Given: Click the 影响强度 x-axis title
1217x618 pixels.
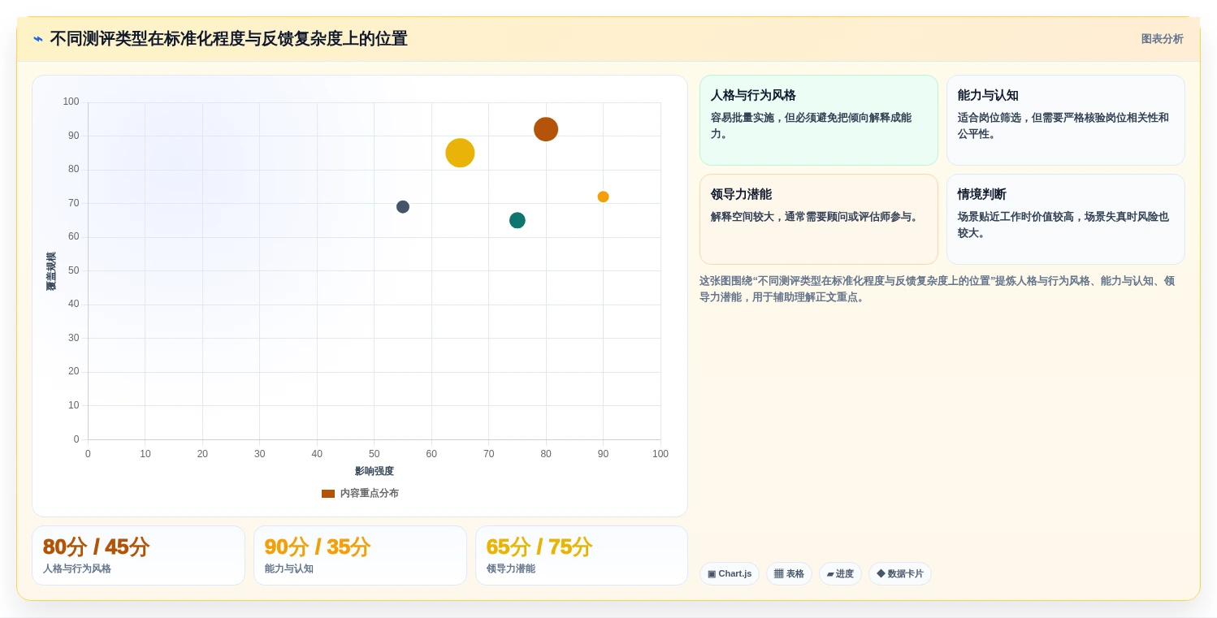Looking at the screenshot, I should [375, 471].
